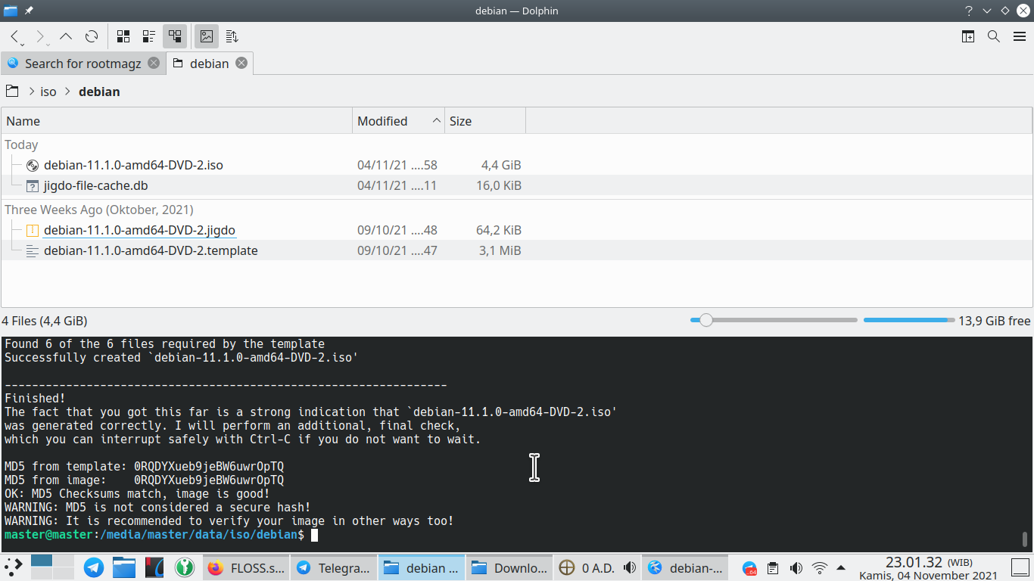1034x581 pixels.
Task: Open the pinned Dolphin file manager icon
Action: pyautogui.click(x=124, y=567)
